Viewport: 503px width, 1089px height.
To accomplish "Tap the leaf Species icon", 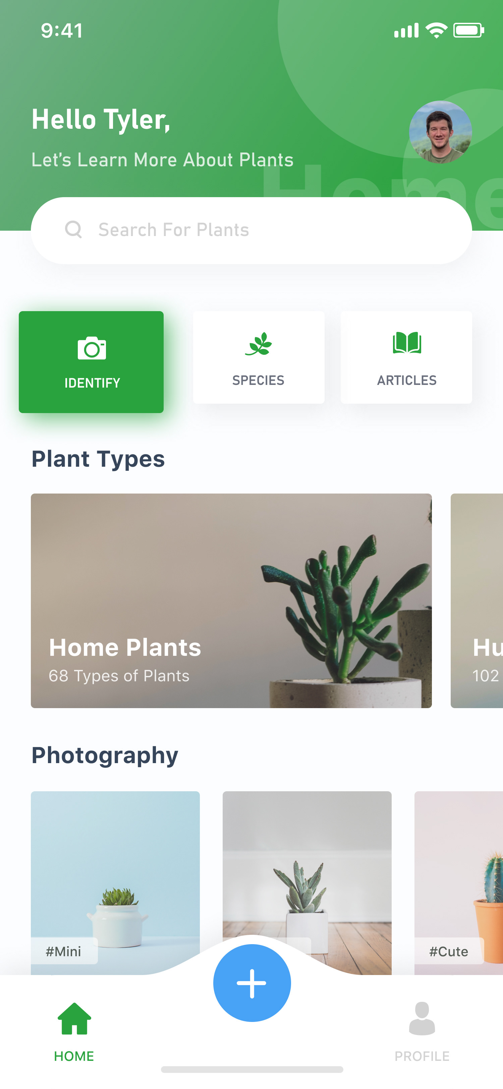I will click(x=258, y=344).
